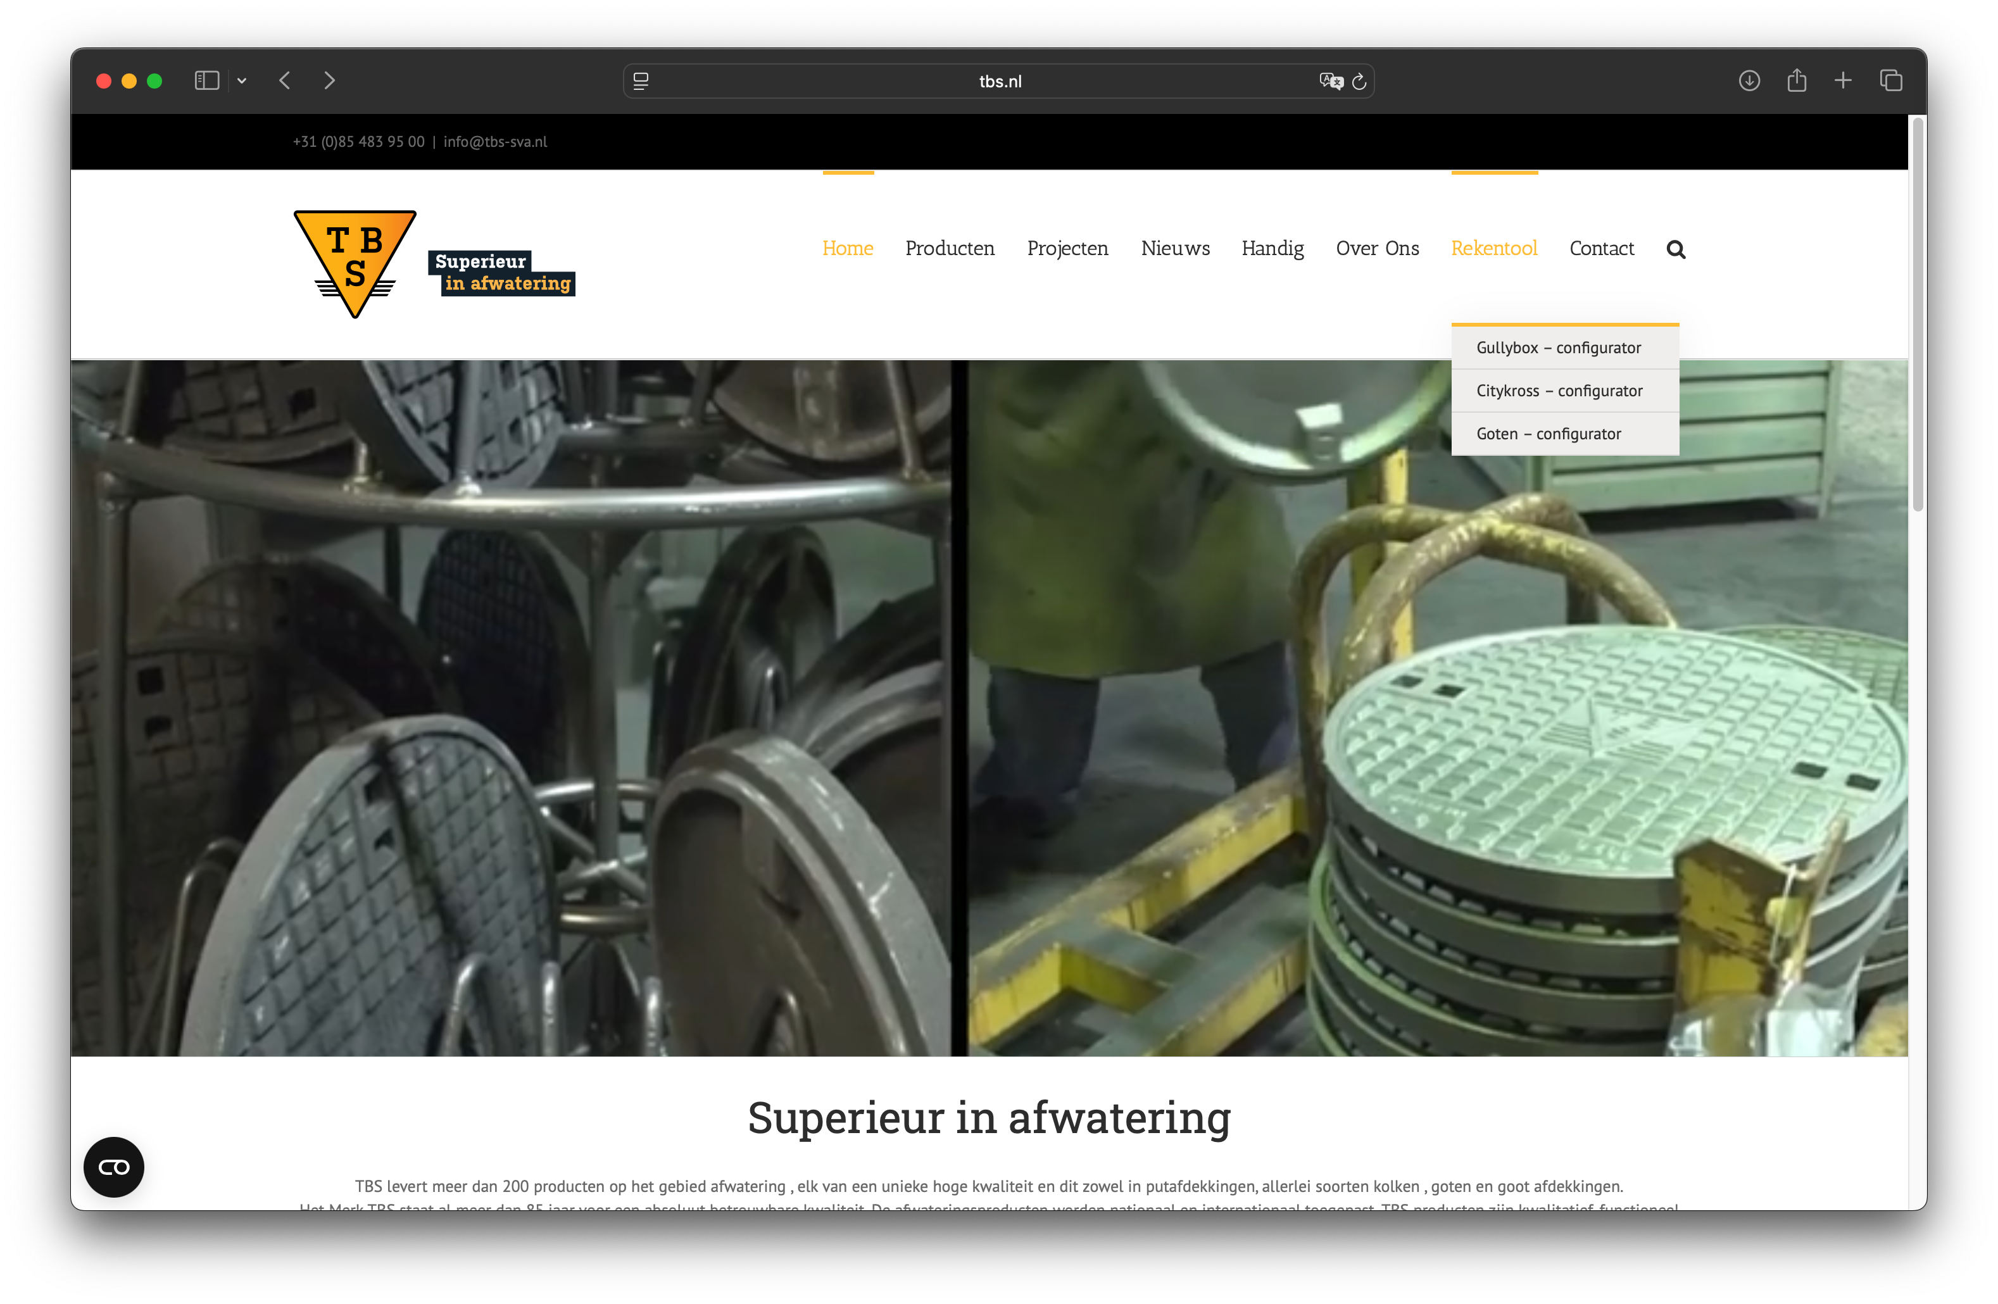
Task: Open the Safari downloads icon
Action: (1749, 80)
